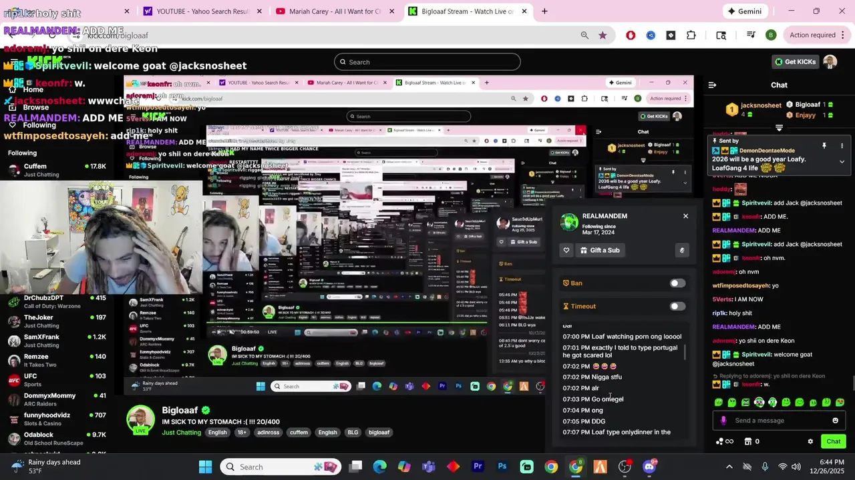
Task: Click the mute icon beside Gift a Sub
Action: point(681,250)
